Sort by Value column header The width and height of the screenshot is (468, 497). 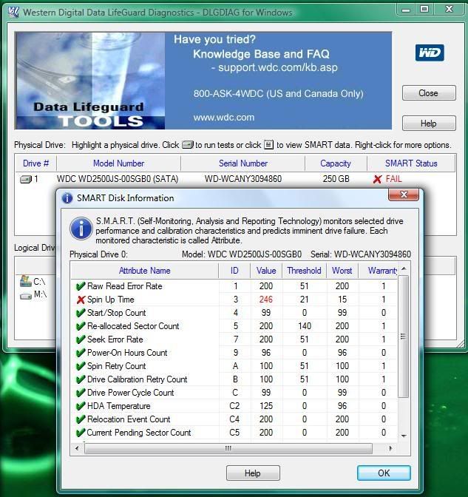click(266, 271)
